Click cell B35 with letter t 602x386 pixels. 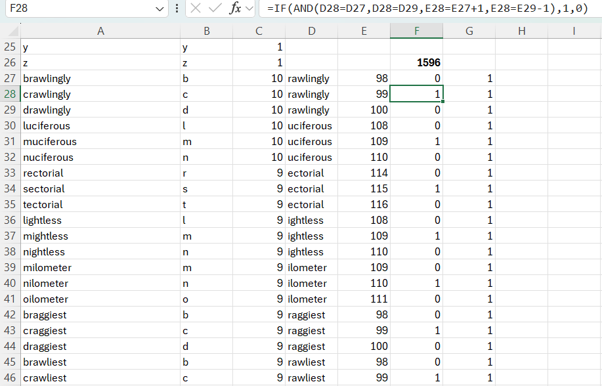(x=207, y=204)
